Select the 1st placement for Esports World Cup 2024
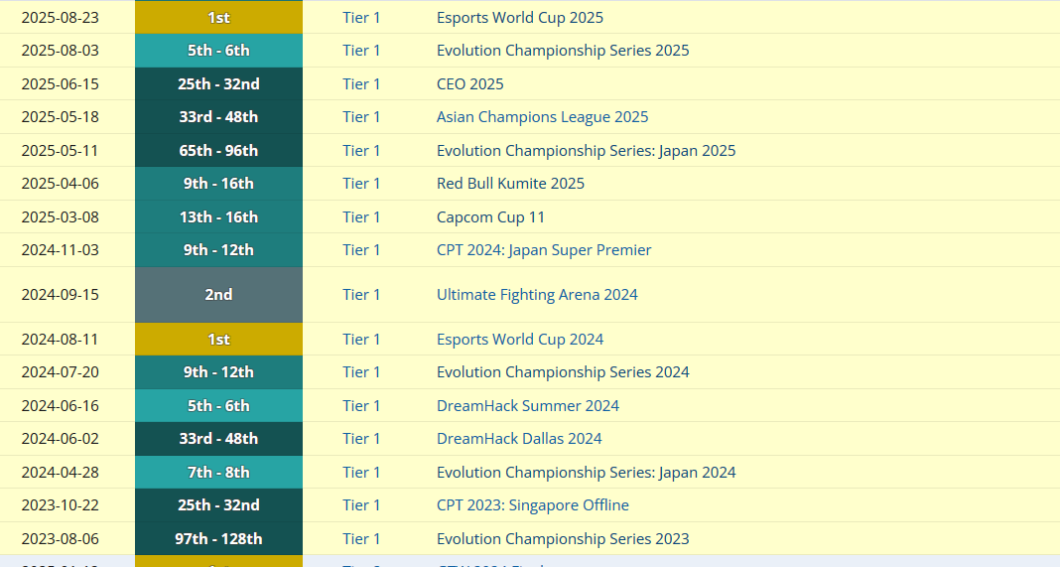The height and width of the screenshot is (567, 1060). coord(218,339)
